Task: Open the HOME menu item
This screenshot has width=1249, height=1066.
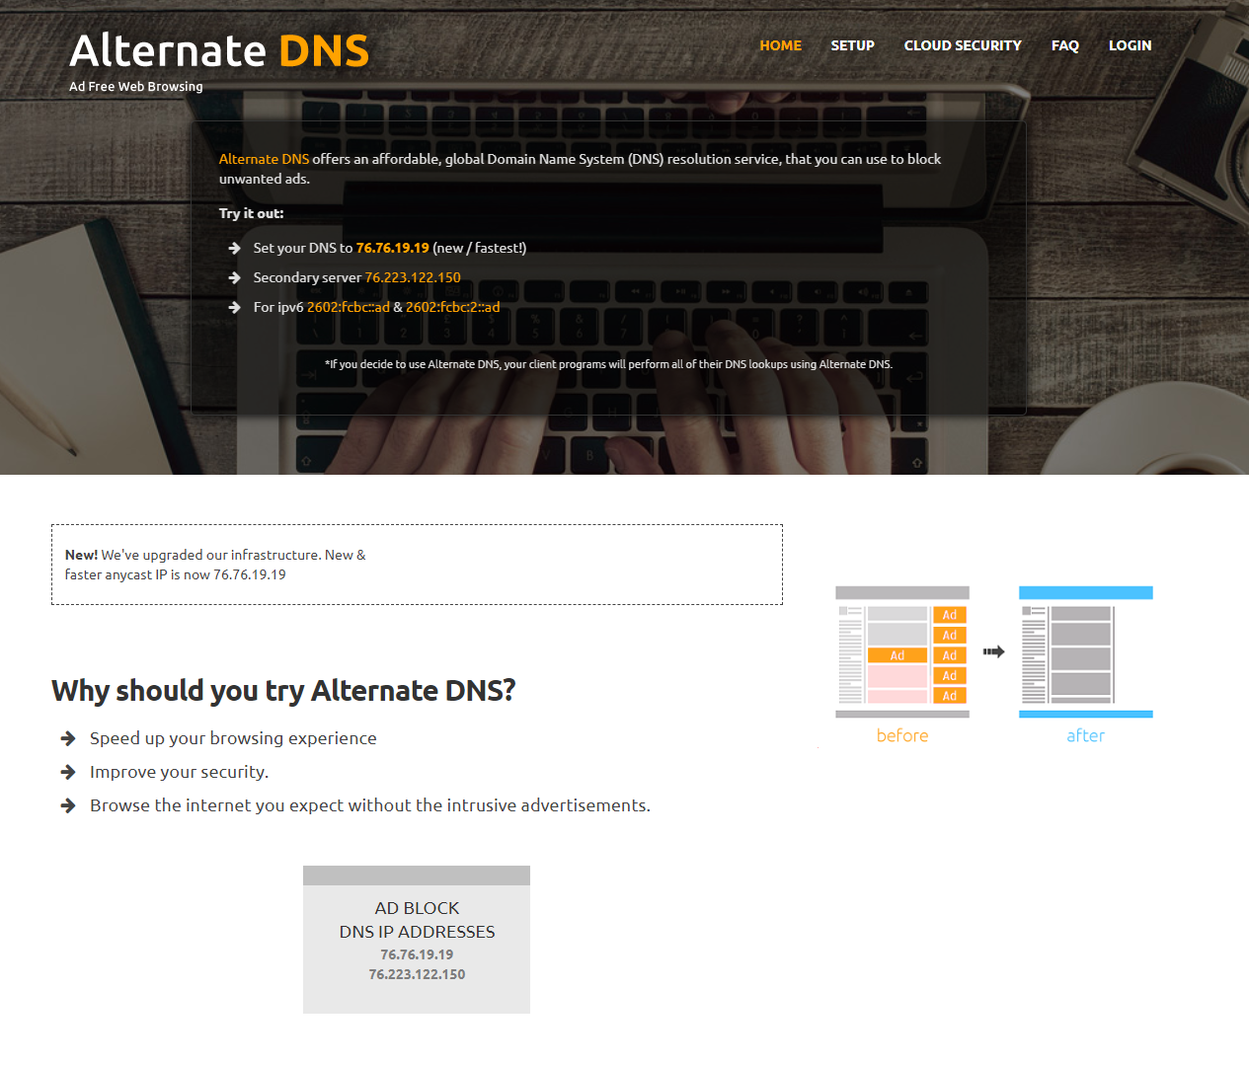Action: tap(780, 45)
